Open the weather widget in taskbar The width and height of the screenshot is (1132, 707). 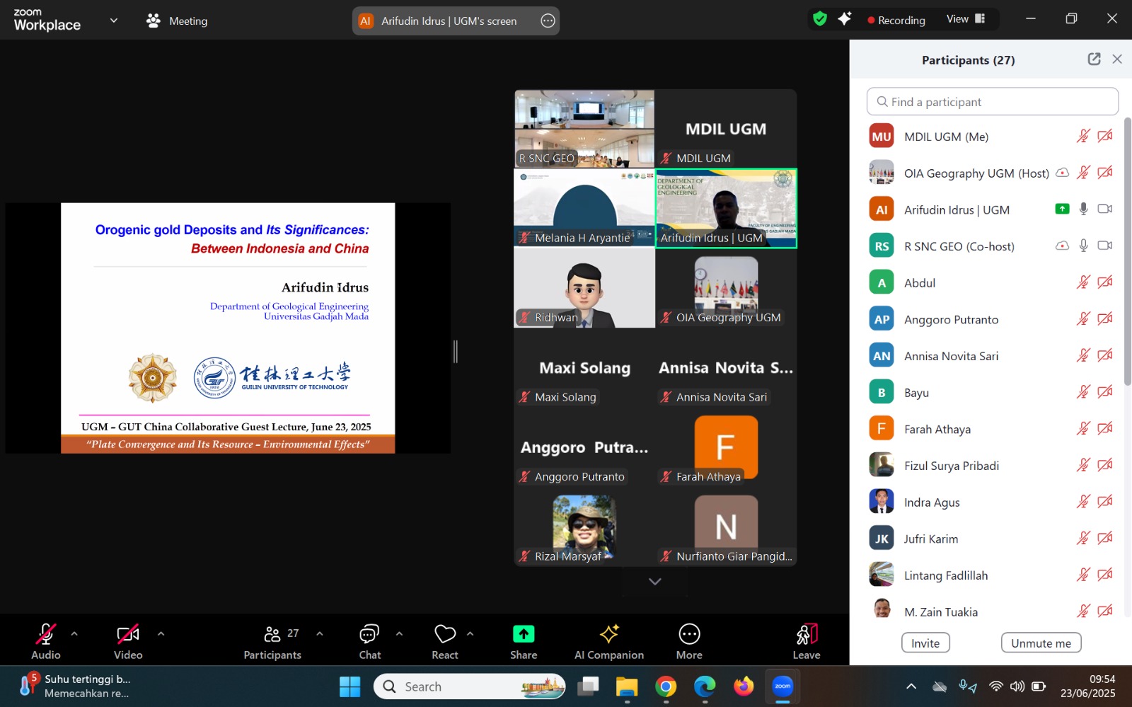75,686
